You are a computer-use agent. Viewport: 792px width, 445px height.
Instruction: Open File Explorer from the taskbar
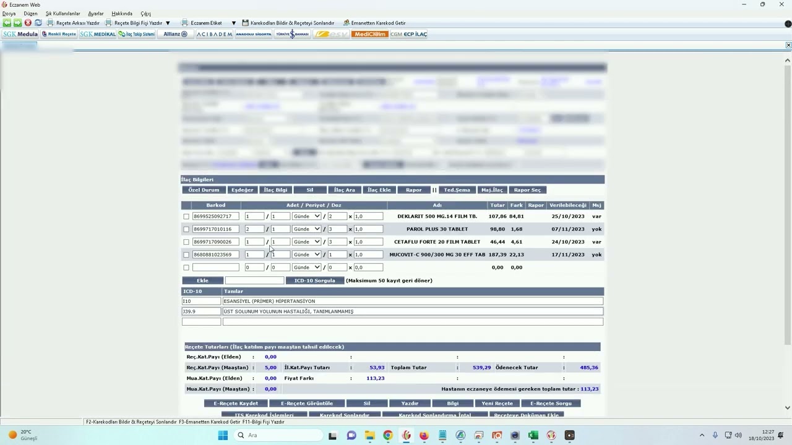369,435
